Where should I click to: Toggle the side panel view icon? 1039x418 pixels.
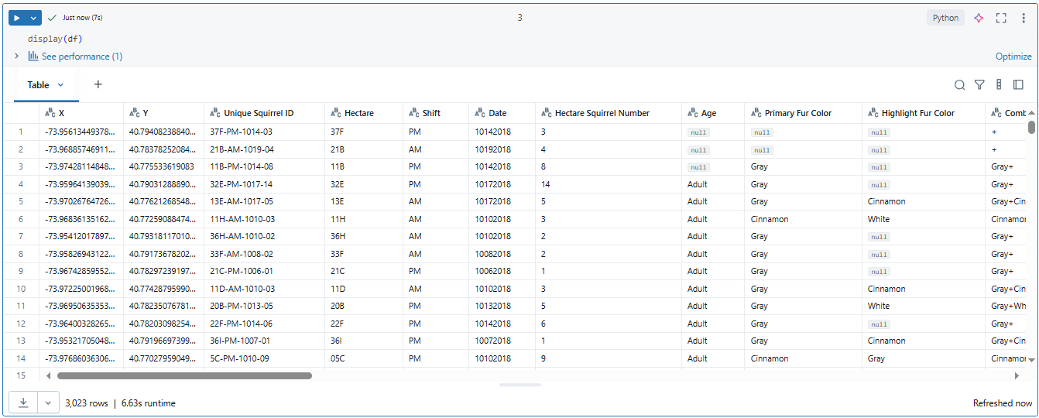[x=1019, y=85]
